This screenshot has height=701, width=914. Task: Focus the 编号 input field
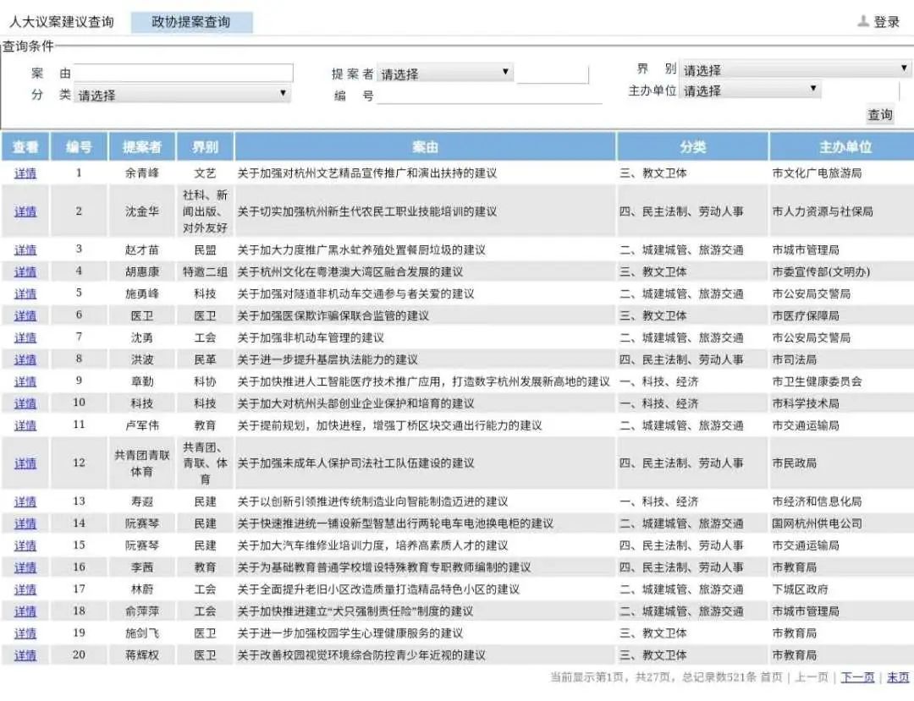[x=490, y=95]
